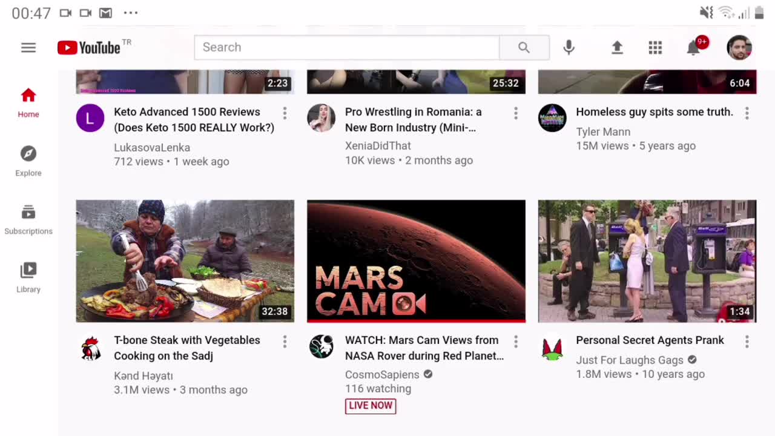Open the account profile avatar

click(739, 47)
